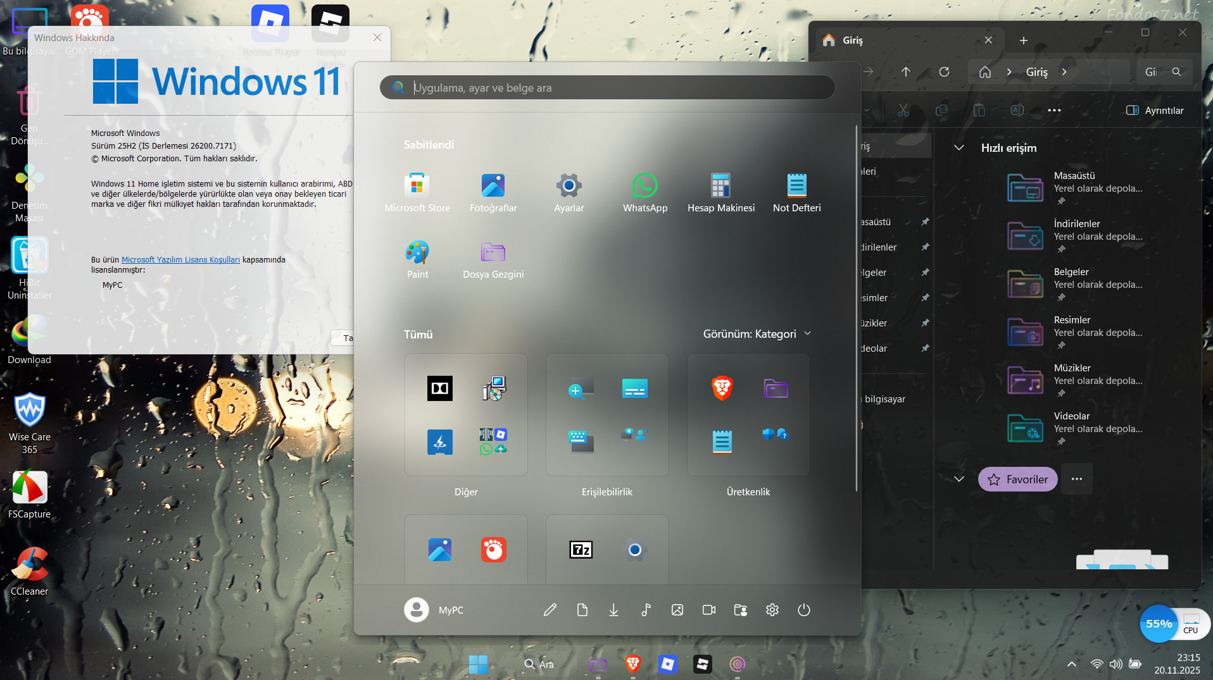Open pinned Not Defteri app
Viewport: 1213px width, 680px height.
pos(797,193)
